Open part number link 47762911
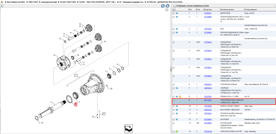 (x=208, y=13)
